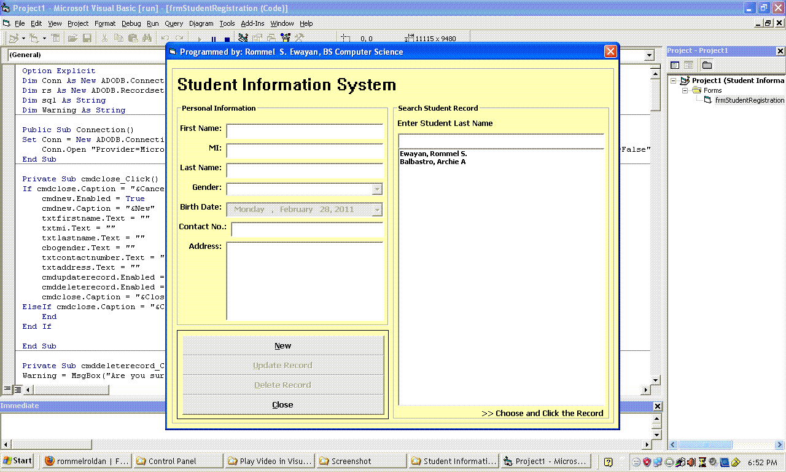Open the procedure dropdown arrow in code window
This screenshot has width=786, height=472.
tap(650, 55)
